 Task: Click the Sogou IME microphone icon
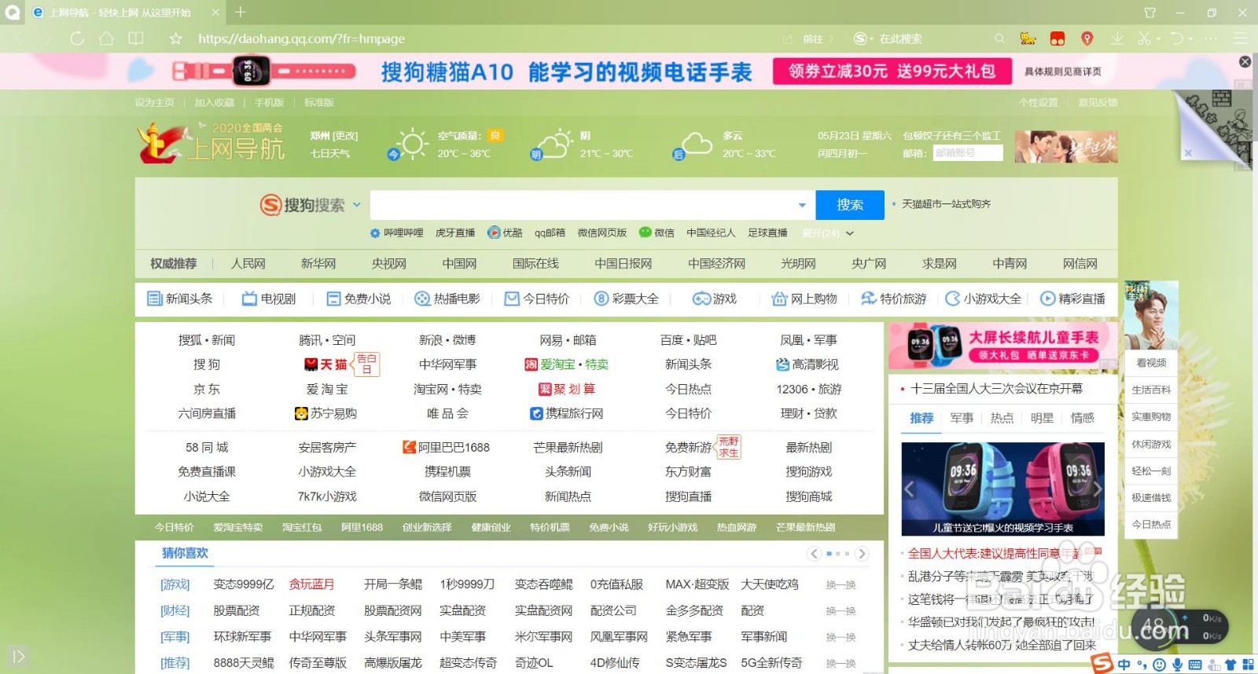(x=1178, y=665)
